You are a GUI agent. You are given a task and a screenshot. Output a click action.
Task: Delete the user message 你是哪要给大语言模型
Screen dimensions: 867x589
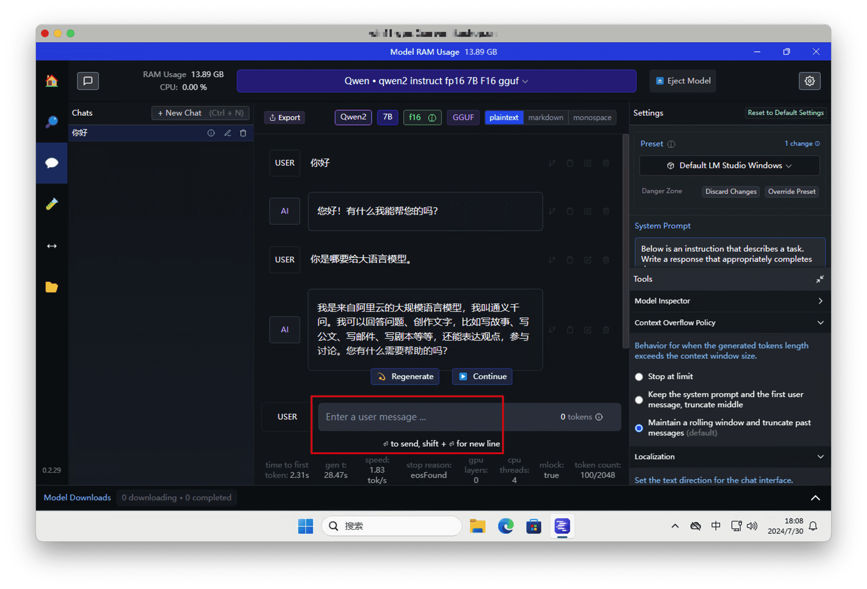click(605, 260)
